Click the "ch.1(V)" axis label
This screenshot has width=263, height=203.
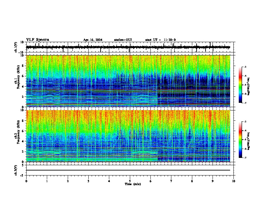pyautogui.click(x=16, y=47)
